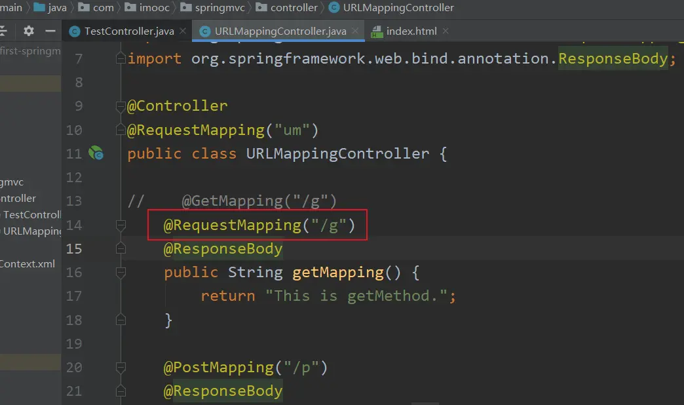Click the fold end marker on line 18

[121, 320]
